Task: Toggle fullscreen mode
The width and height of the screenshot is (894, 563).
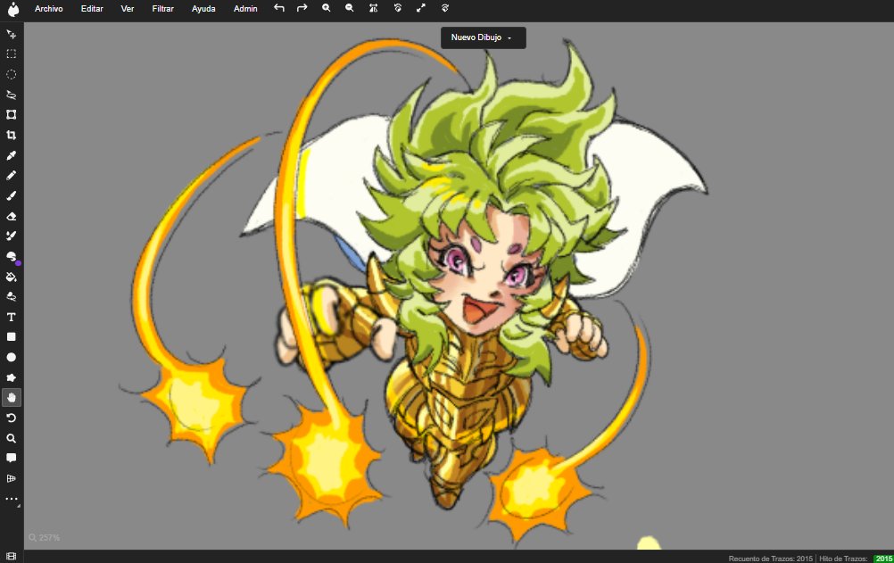Action: pyautogui.click(x=421, y=8)
